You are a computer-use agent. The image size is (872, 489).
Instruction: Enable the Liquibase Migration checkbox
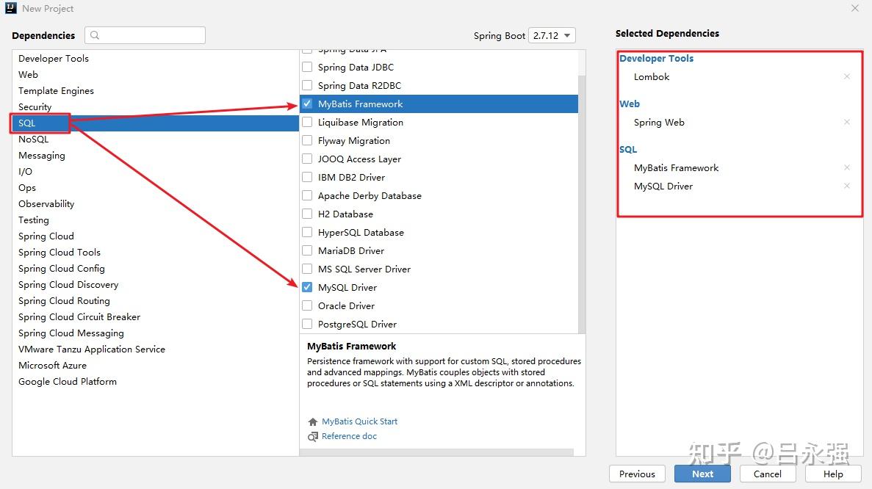point(307,122)
